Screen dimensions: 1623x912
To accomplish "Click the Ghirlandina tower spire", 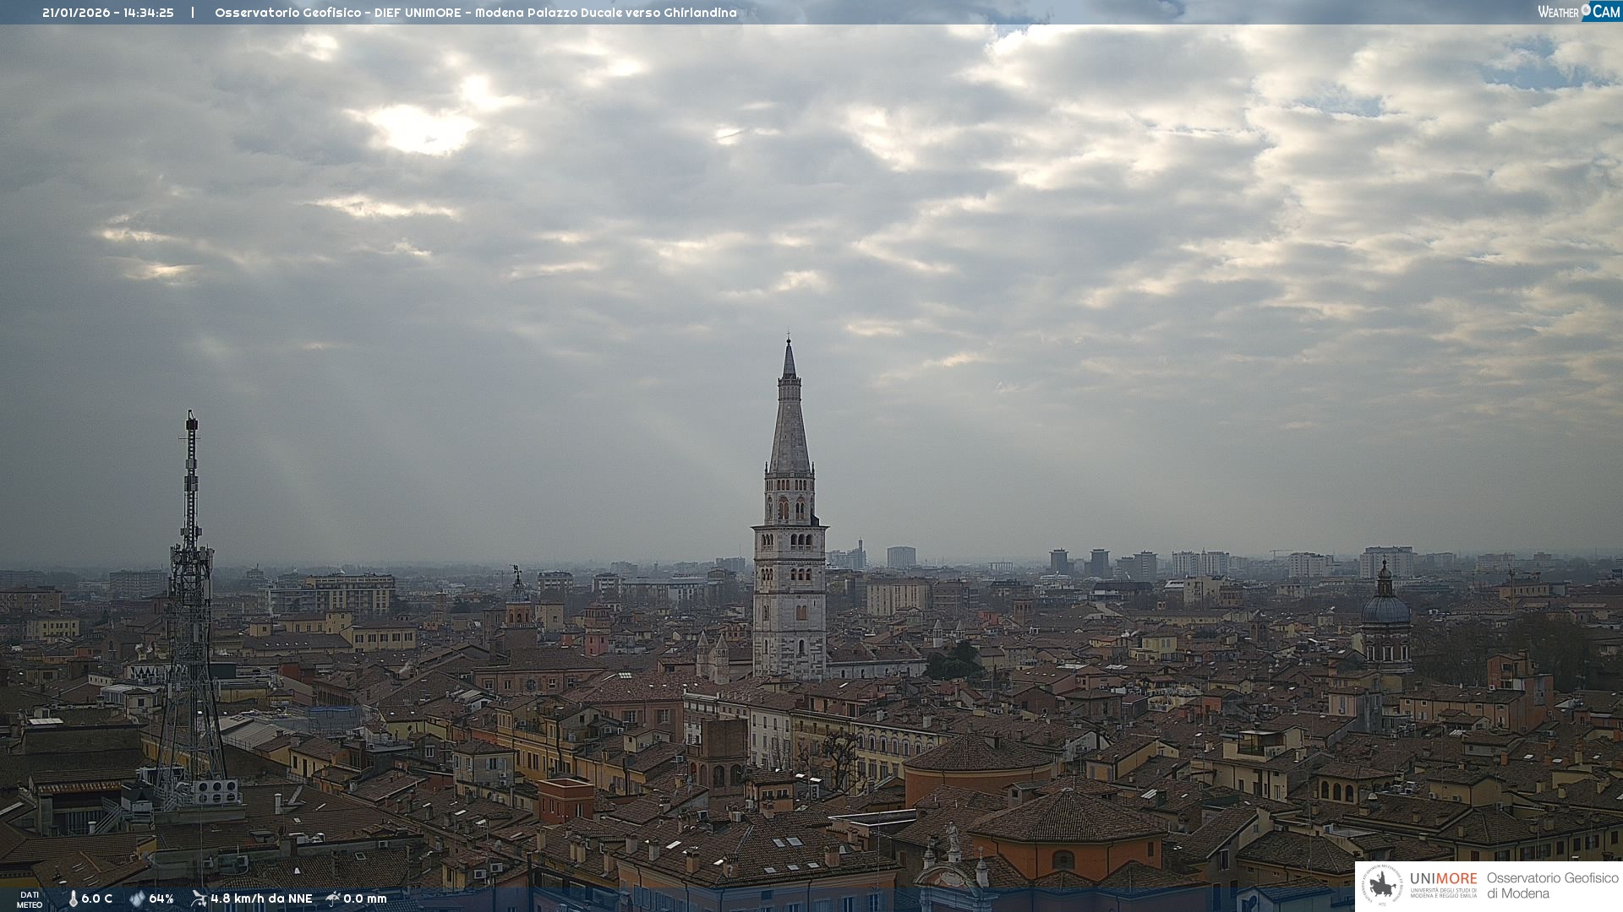I will click(790, 414).
